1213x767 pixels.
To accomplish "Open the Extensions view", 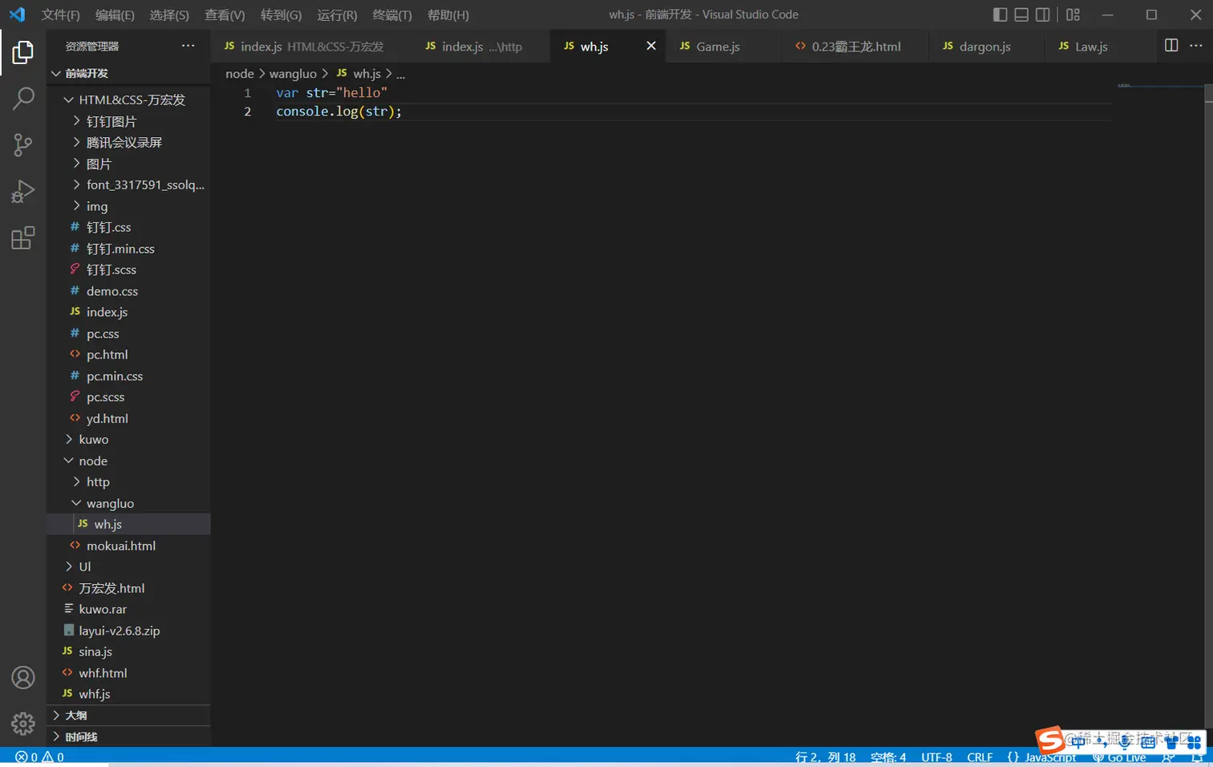I will point(22,237).
